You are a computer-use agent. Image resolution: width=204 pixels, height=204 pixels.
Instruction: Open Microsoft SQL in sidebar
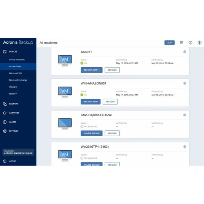16,73
